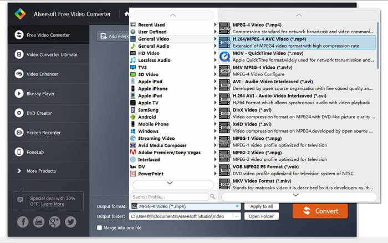Click the FoneLab phone icon

(x=19, y=152)
